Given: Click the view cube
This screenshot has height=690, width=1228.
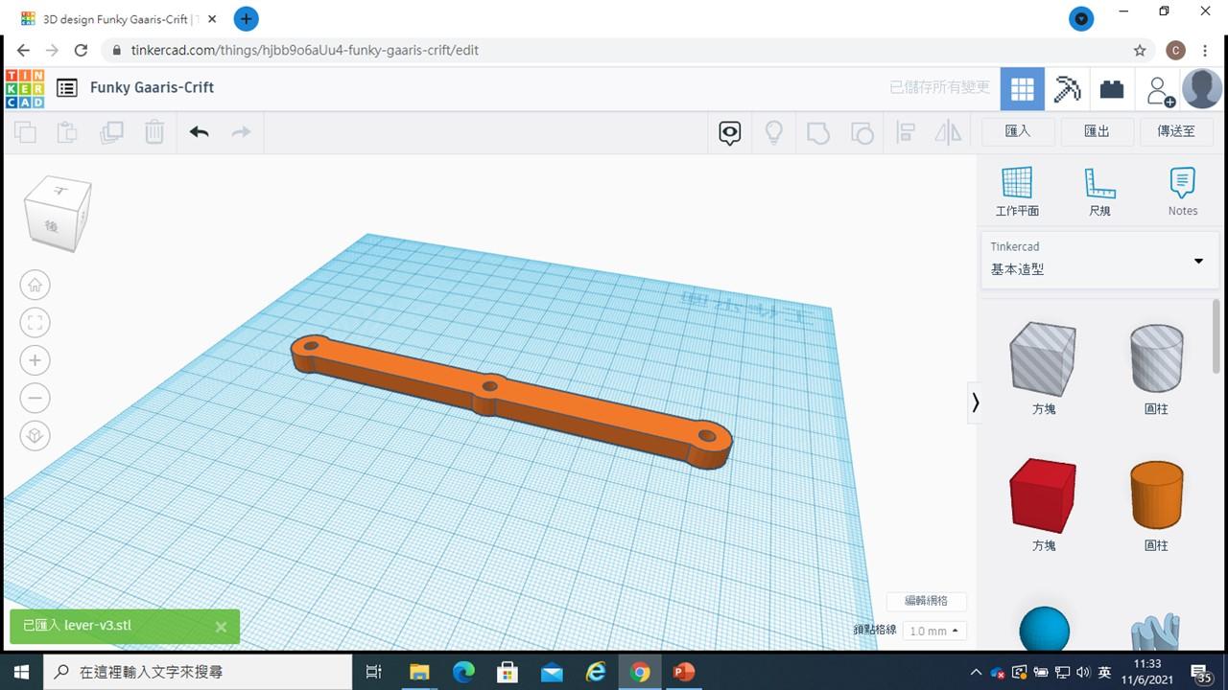Looking at the screenshot, I should coord(59,213).
